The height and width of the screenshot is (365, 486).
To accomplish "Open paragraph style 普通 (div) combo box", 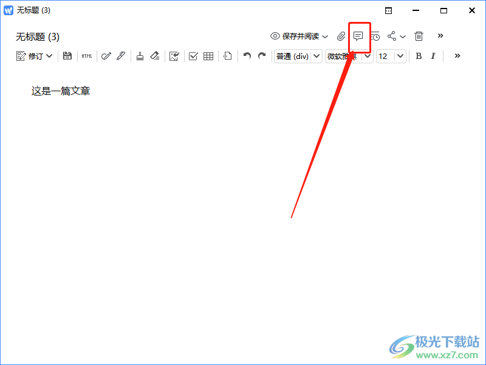I will point(298,56).
